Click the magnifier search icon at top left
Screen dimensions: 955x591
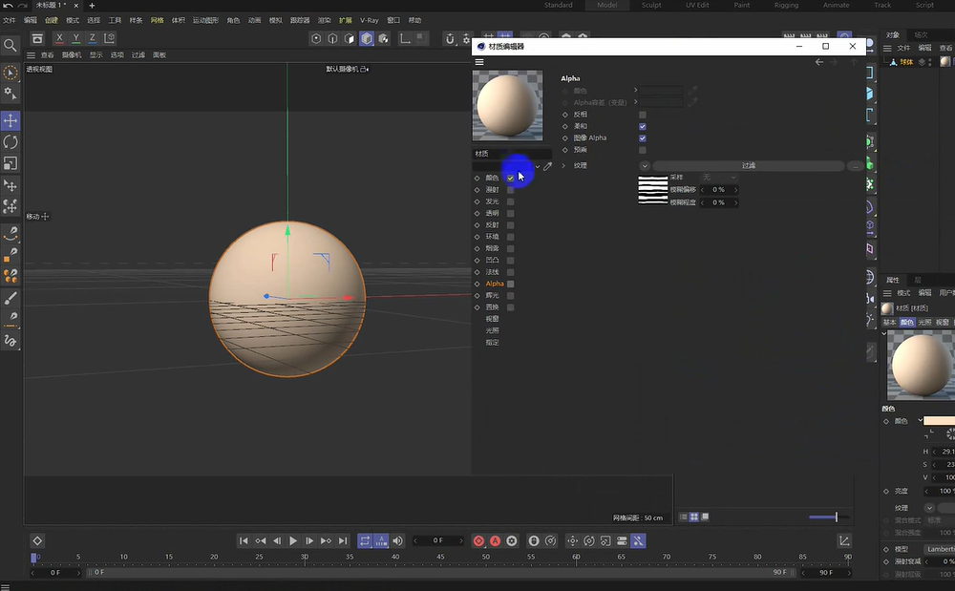tap(11, 44)
